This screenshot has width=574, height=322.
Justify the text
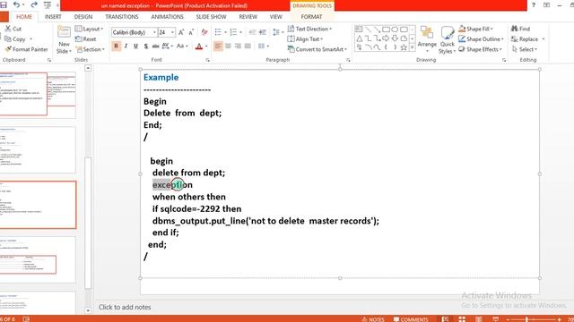click(x=248, y=46)
